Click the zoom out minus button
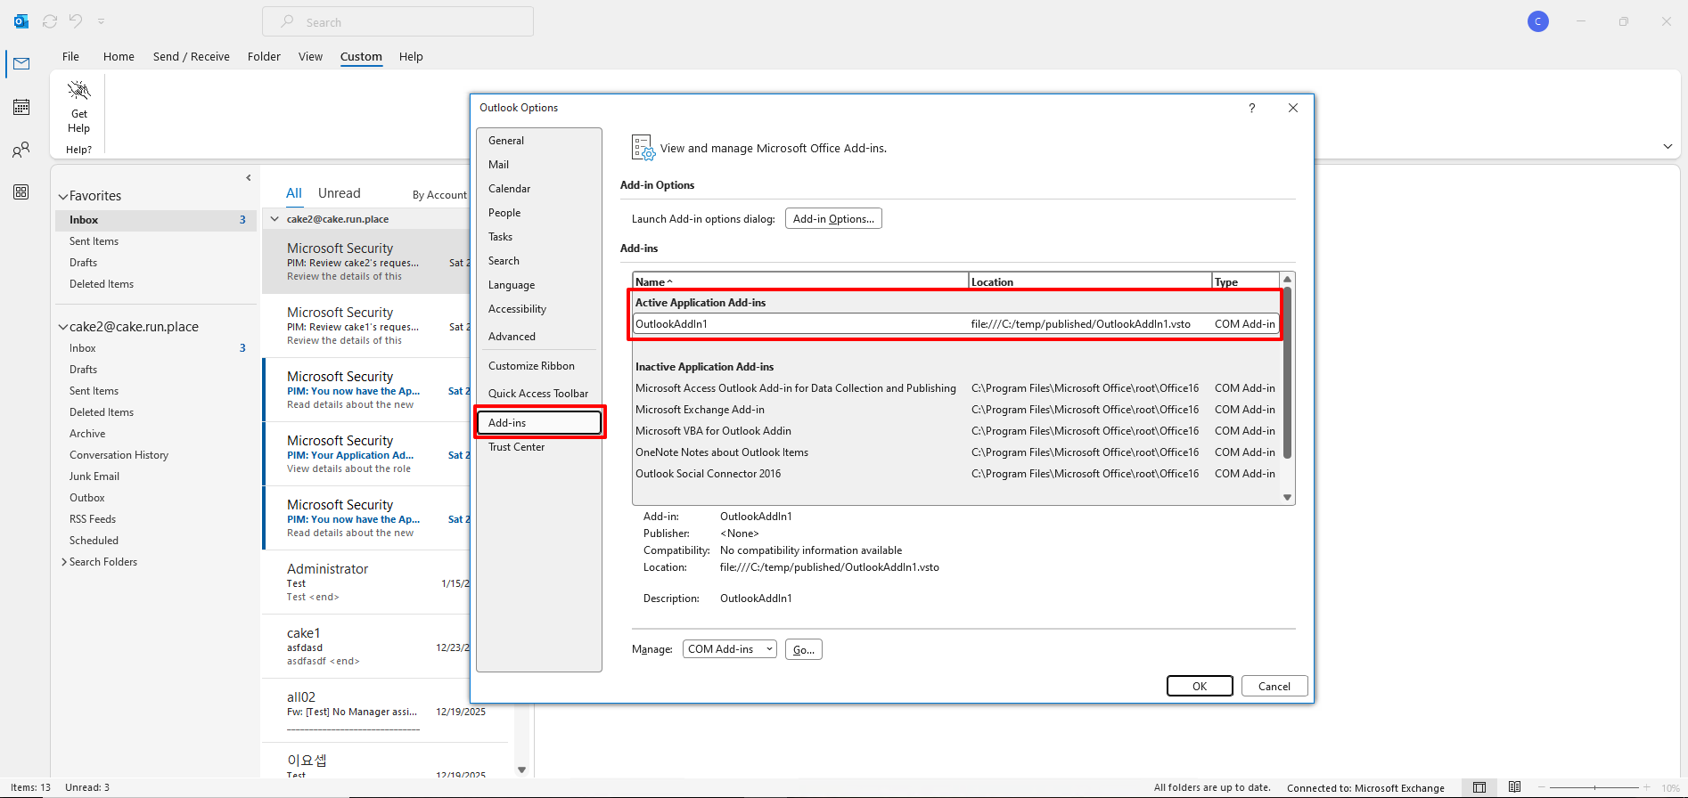 (x=1544, y=787)
